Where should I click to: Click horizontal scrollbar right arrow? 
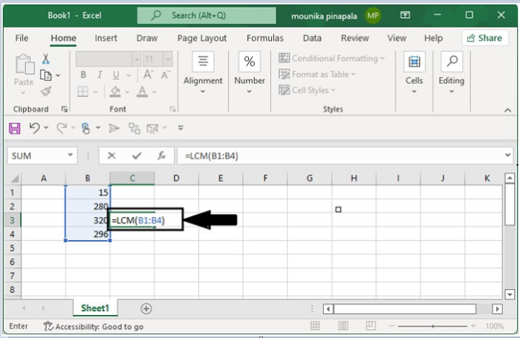pyautogui.click(x=497, y=309)
